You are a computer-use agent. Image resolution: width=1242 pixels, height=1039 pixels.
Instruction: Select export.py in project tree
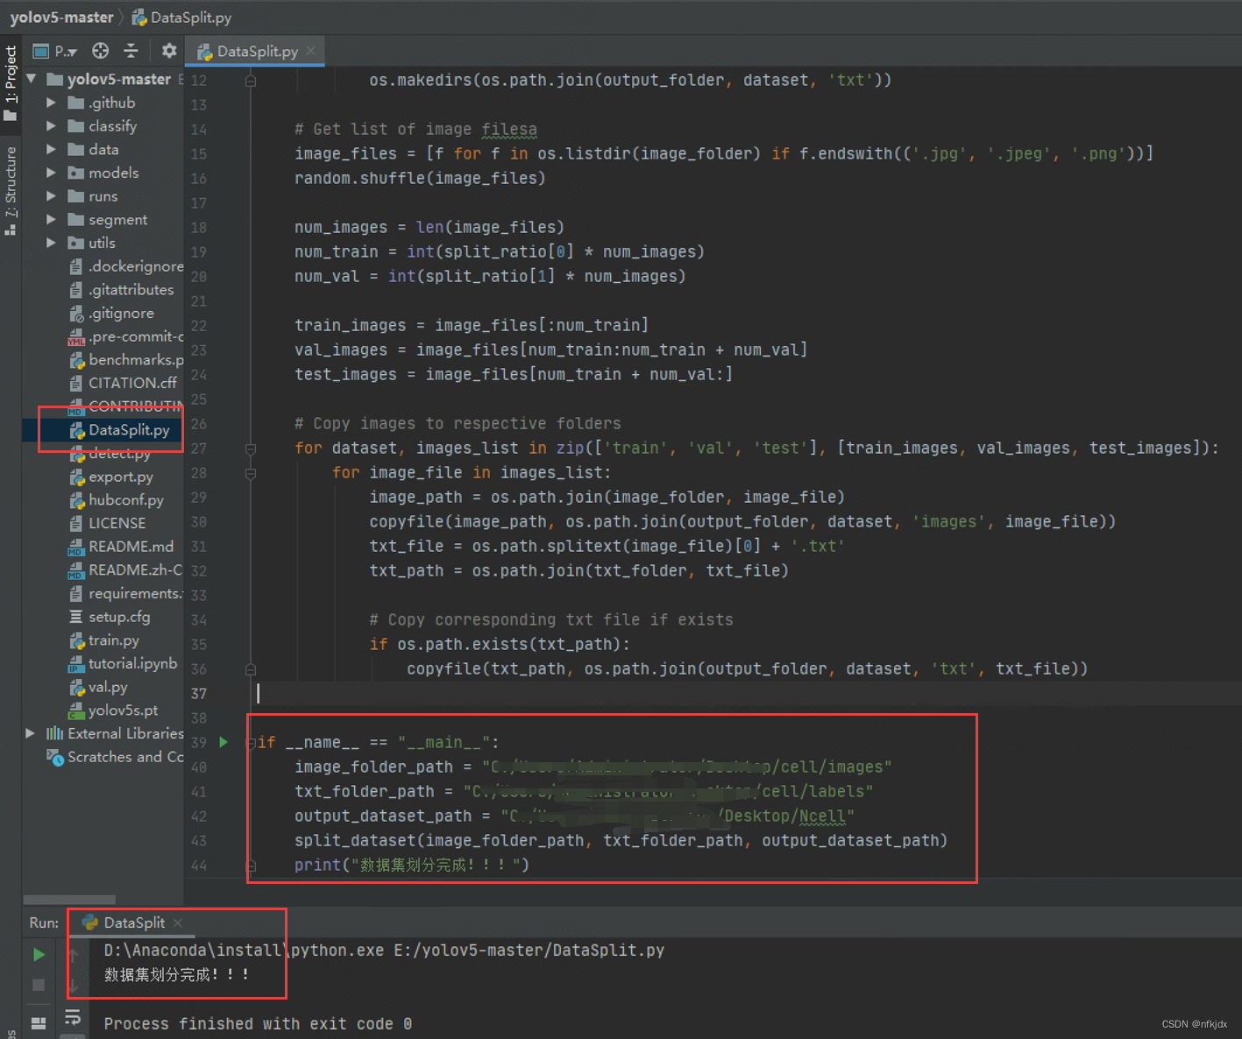111,477
